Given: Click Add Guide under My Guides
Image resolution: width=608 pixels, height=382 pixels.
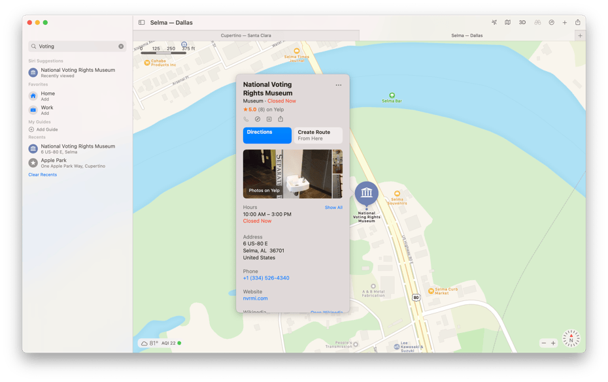Looking at the screenshot, I should coord(43,129).
